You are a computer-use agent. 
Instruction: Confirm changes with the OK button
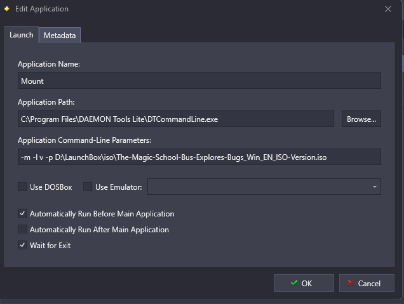tap(304, 283)
